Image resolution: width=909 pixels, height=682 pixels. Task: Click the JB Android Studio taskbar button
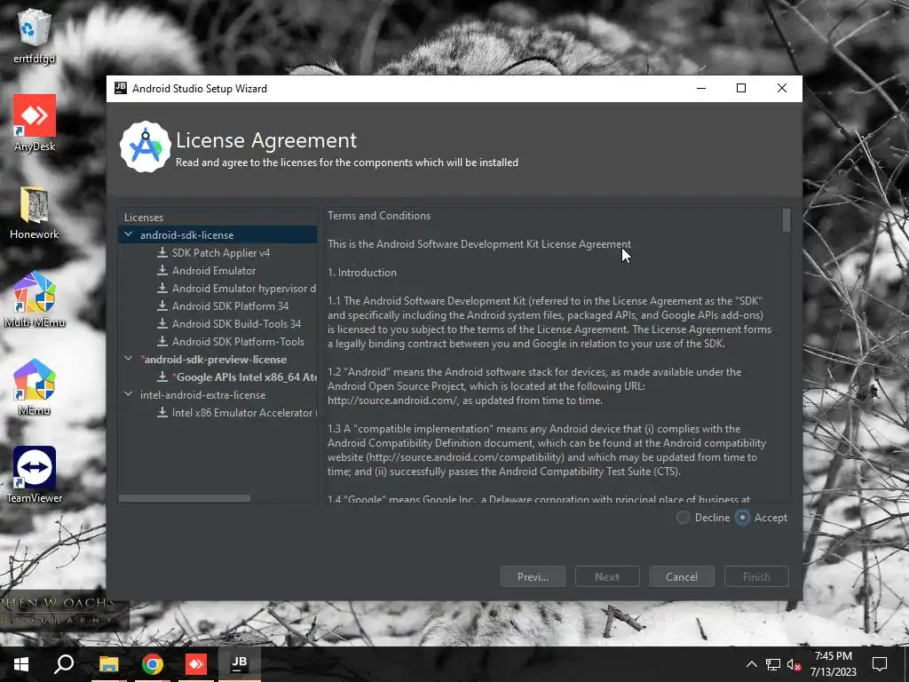pos(240,664)
